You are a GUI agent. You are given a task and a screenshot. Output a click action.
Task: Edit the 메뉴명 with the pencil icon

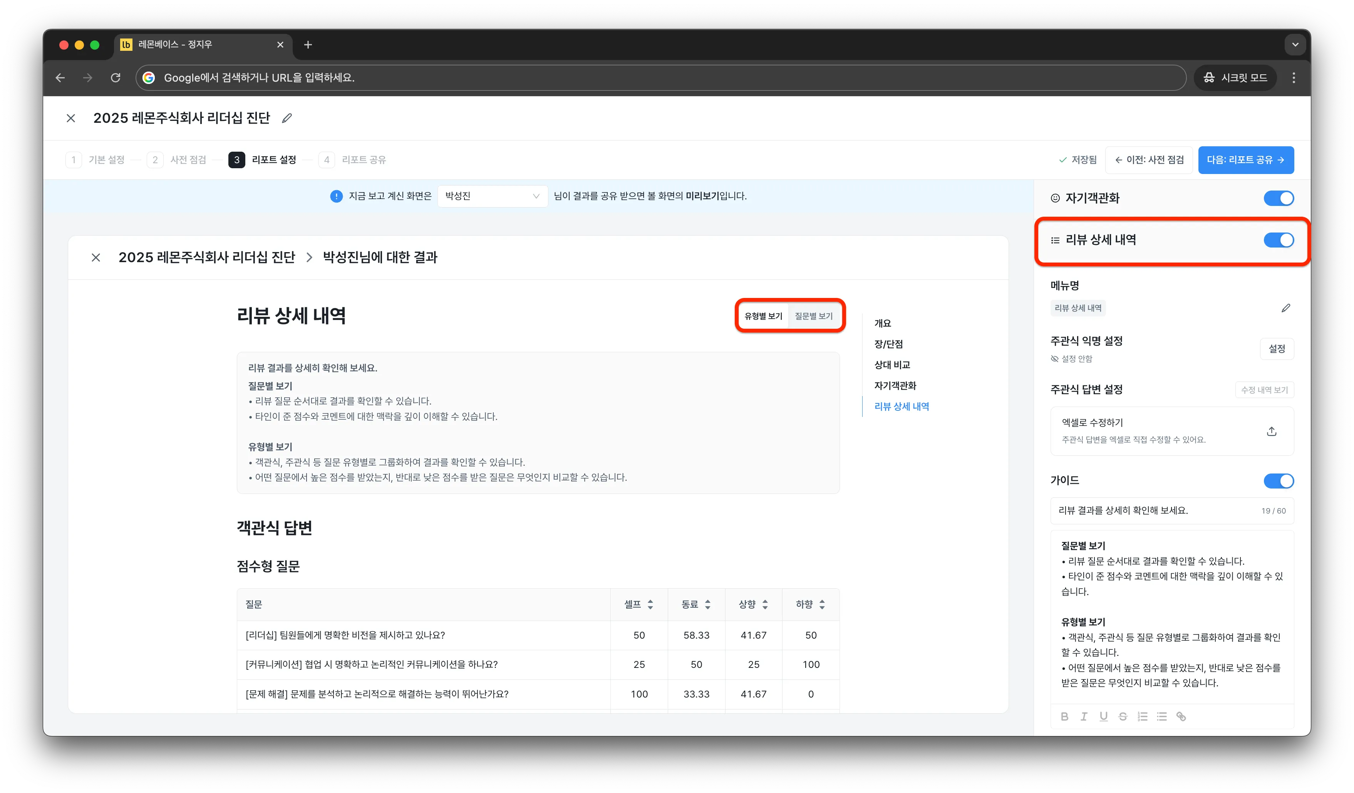[1285, 308]
